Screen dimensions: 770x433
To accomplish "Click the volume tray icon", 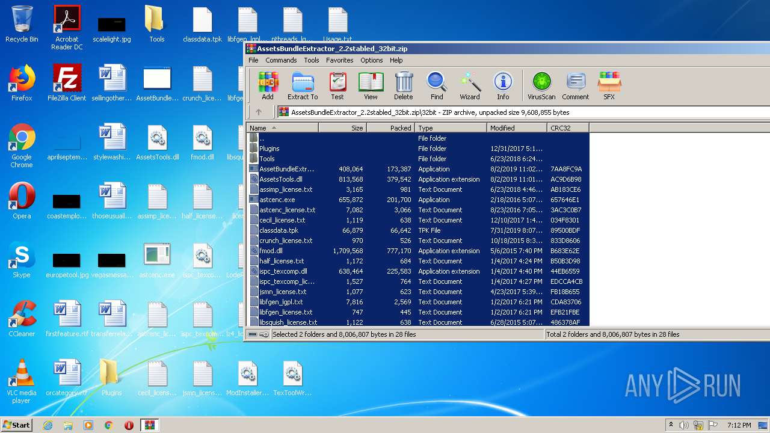I will (684, 425).
